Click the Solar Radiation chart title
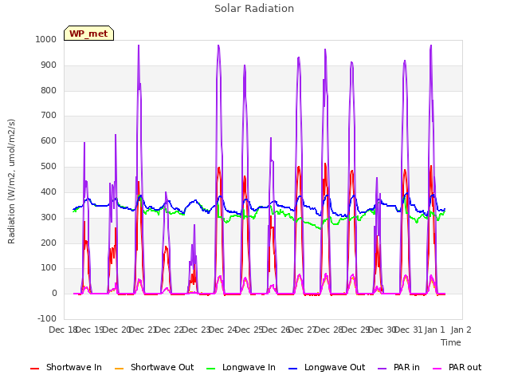This screenshot has width=510, height=383. click(x=254, y=9)
